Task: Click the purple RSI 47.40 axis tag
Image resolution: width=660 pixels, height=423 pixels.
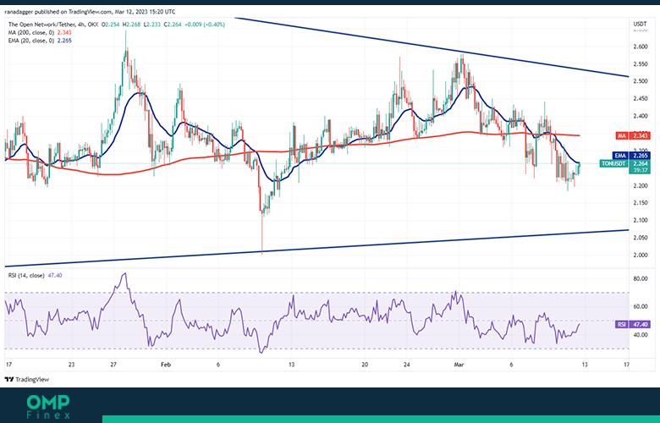Action: 633,324
